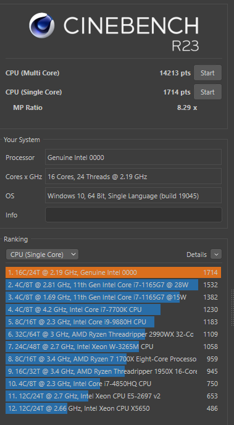Select ranking row 4 Core i7-7700K
234x425 pixels.
coord(113,309)
